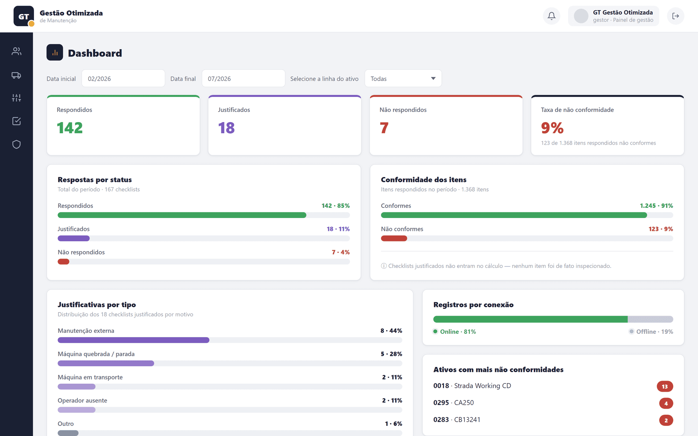The width and height of the screenshot is (698, 436).
Task: Click the Gestão Otimizada brand title
Action: click(71, 13)
